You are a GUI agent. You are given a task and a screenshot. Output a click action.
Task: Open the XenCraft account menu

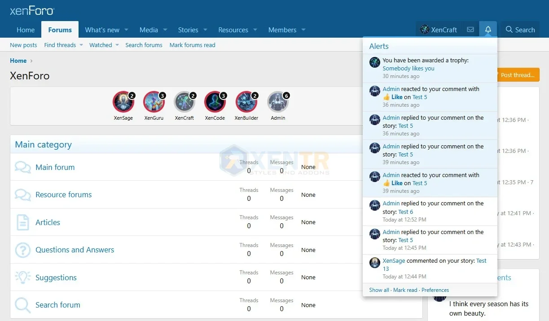coord(439,30)
